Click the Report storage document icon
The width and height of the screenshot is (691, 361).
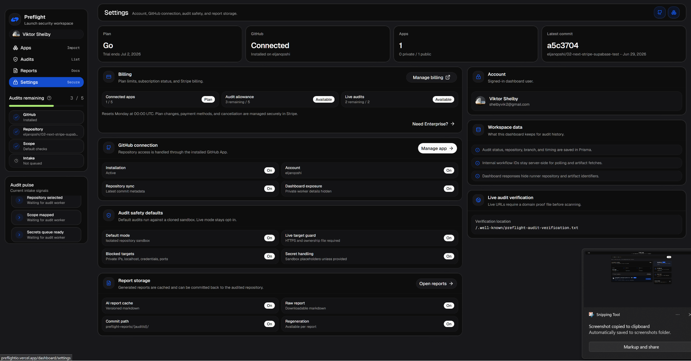pos(109,283)
